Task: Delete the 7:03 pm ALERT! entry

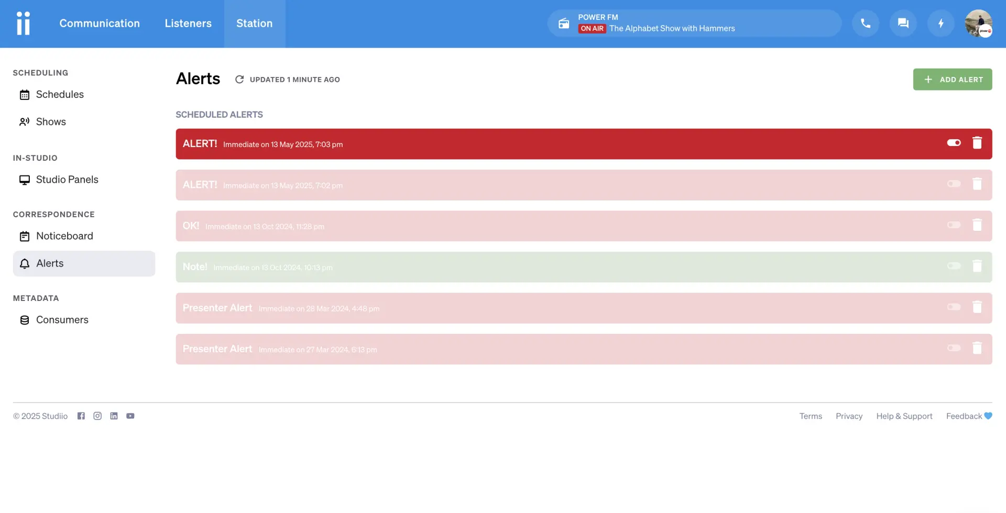Action: [977, 143]
